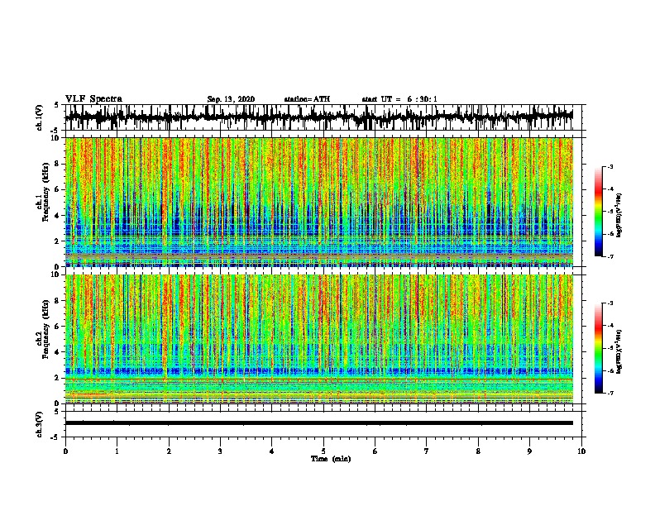Click the time axis tick label "3"
655x506 pixels.
[220, 451]
